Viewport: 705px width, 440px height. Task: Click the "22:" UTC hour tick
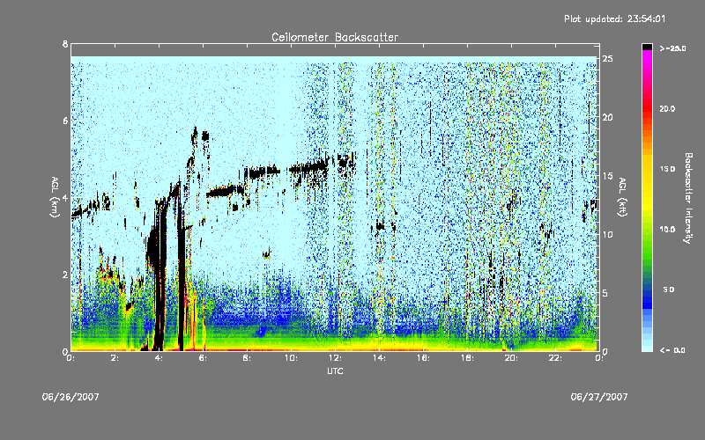point(556,358)
